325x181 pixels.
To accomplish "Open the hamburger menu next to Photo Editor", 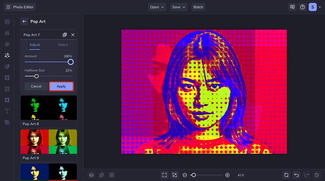I will point(8,7).
